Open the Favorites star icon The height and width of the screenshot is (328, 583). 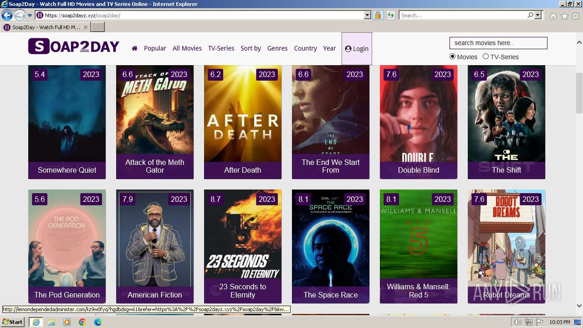click(x=564, y=16)
